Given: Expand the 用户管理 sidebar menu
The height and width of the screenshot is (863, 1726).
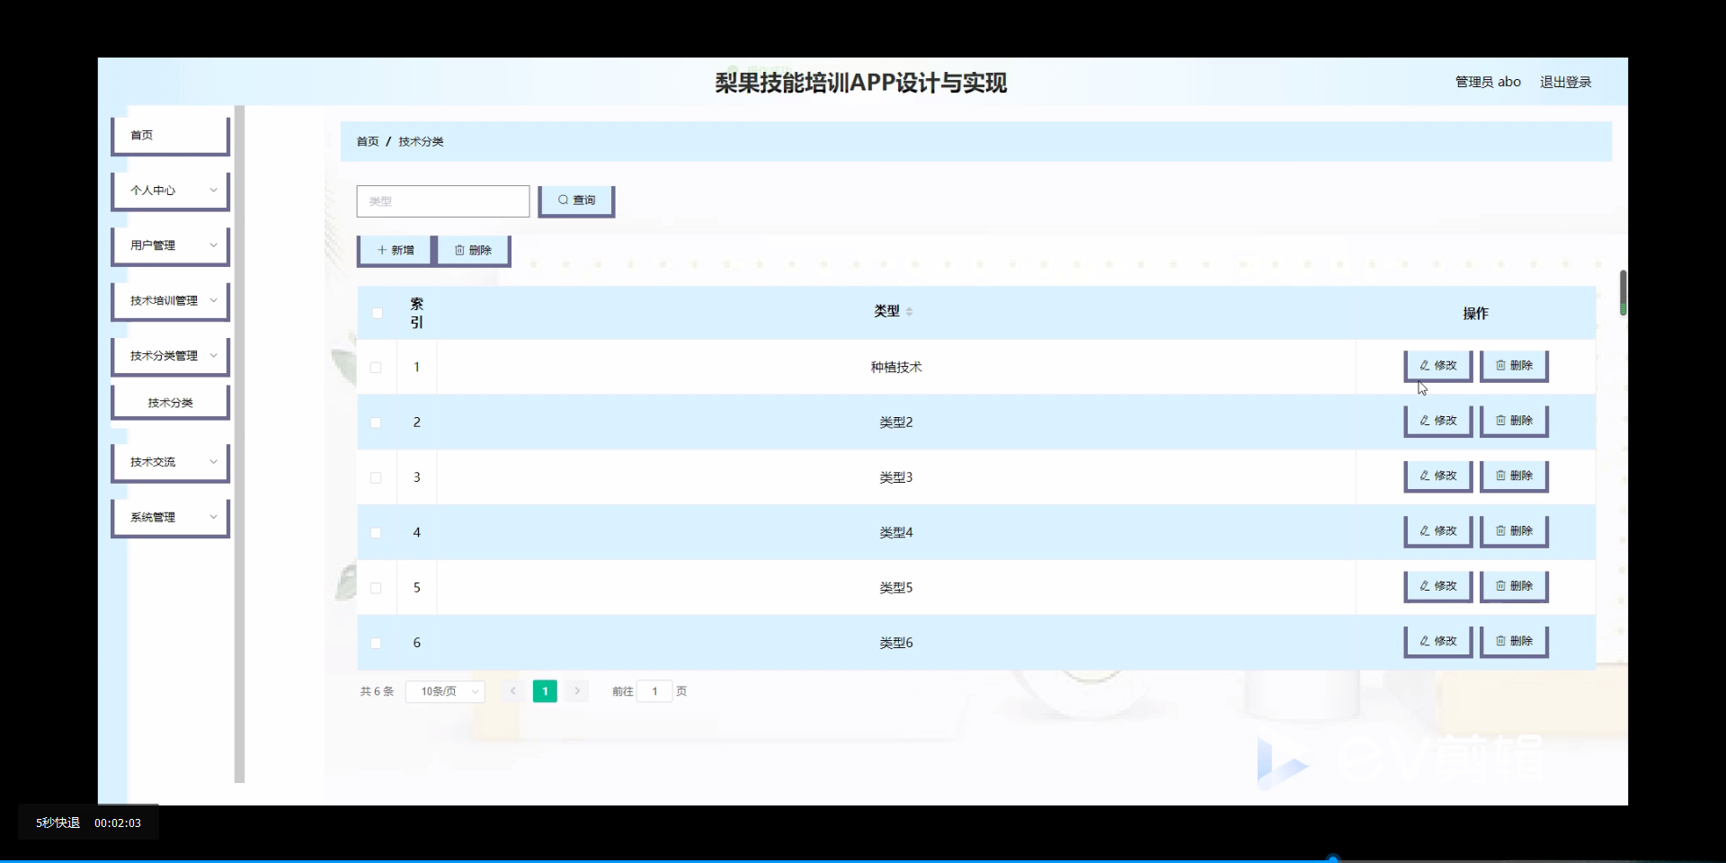Looking at the screenshot, I should click(170, 245).
